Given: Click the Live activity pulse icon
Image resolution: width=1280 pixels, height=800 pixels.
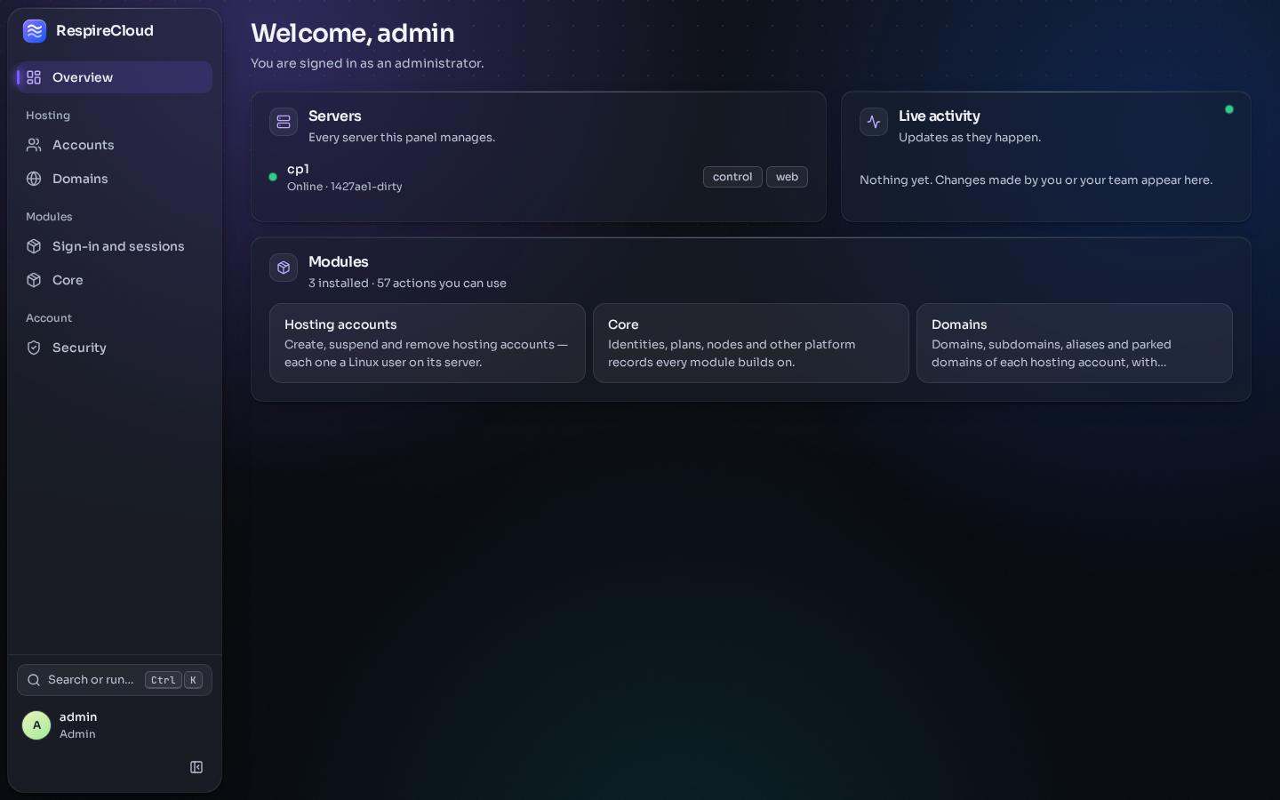Looking at the screenshot, I should coord(874,122).
